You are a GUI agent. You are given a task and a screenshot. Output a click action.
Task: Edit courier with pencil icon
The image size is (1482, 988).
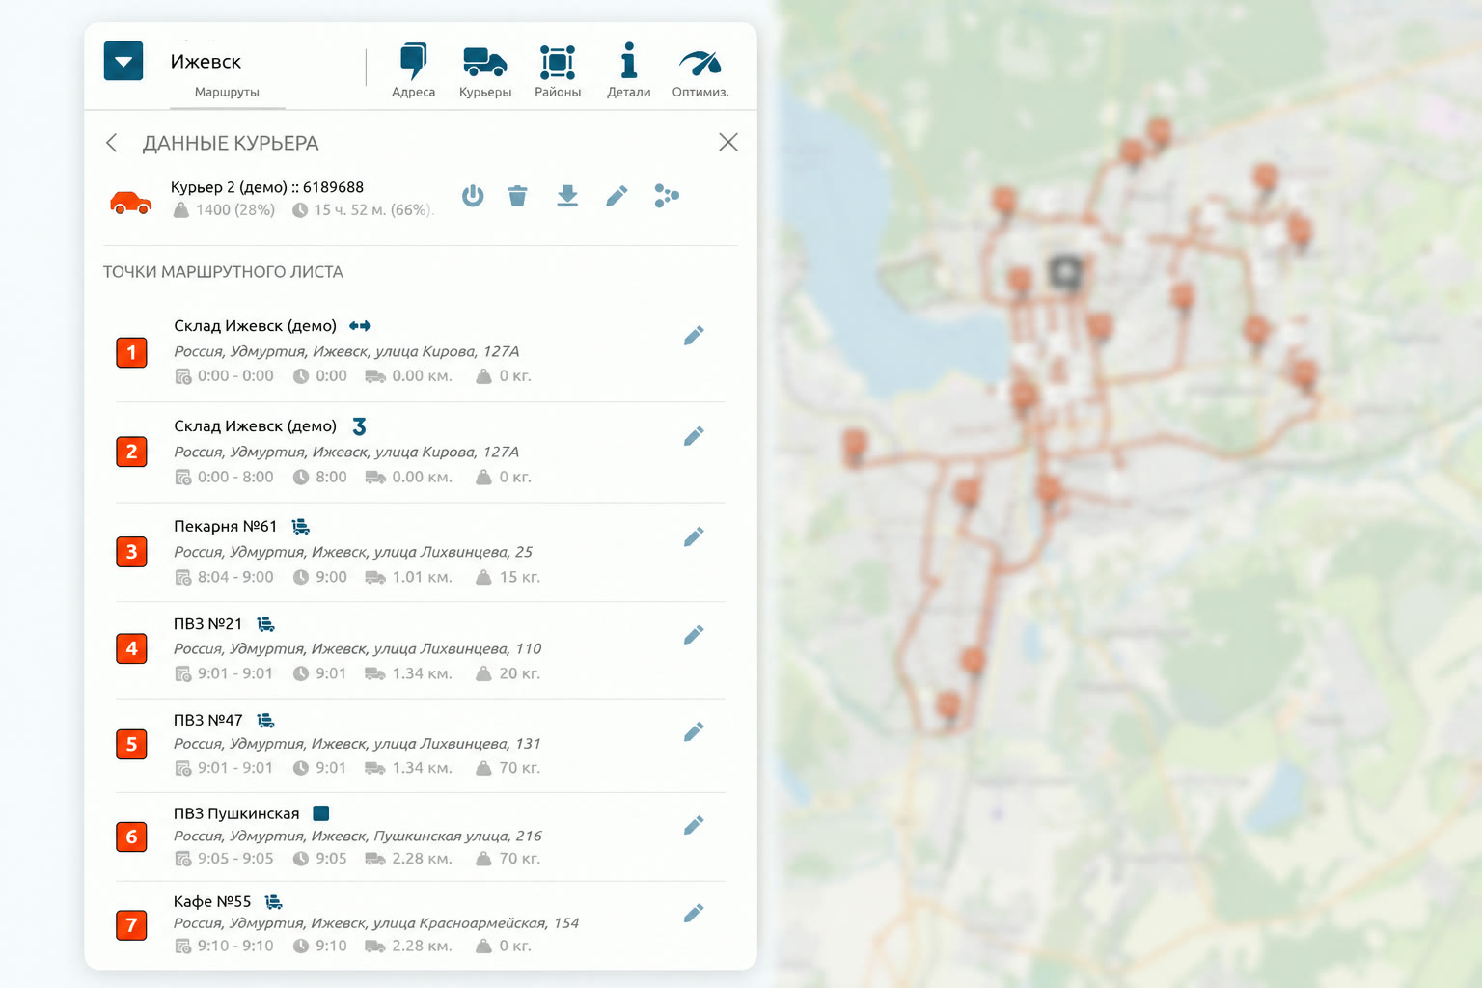617,196
